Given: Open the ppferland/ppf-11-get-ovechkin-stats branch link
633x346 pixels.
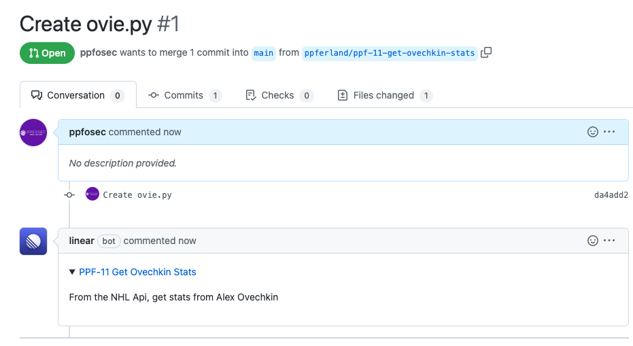Looking at the screenshot, I should [390, 53].
